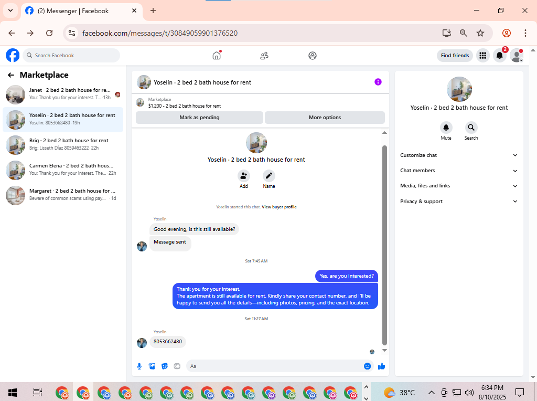Go back with Marketplace back arrow
The image size is (537, 401).
click(x=11, y=75)
